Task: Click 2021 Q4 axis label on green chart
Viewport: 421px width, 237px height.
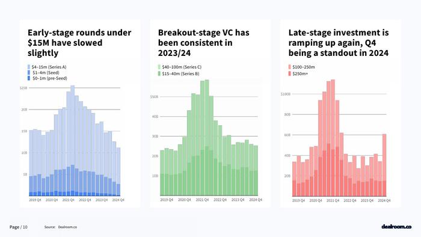Action: (202, 200)
